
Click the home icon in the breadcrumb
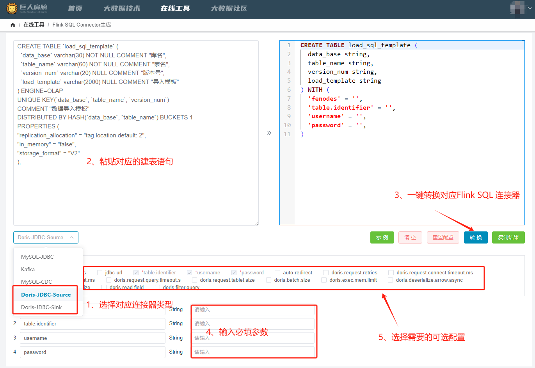[13, 25]
